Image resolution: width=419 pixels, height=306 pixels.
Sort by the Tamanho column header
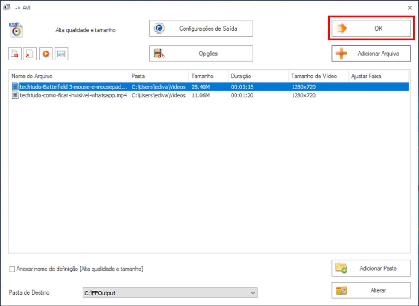tap(208, 76)
